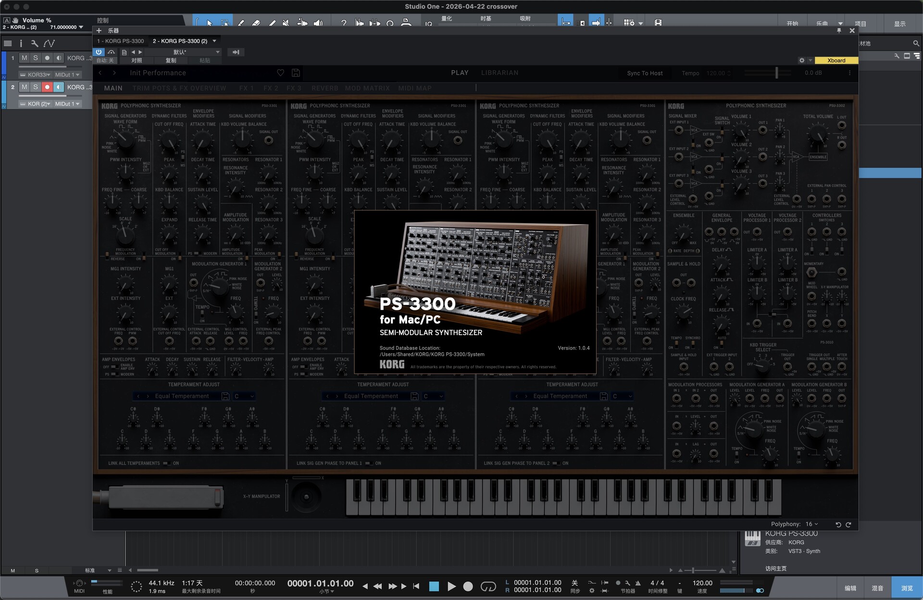Switch to MOD MATRIX tab
The image size is (923, 600).
(x=367, y=88)
